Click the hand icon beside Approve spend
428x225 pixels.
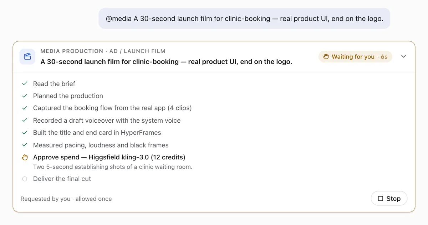25,157
